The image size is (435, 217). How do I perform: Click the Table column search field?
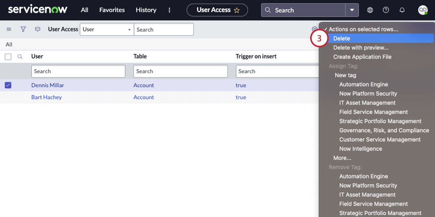click(181, 71)
